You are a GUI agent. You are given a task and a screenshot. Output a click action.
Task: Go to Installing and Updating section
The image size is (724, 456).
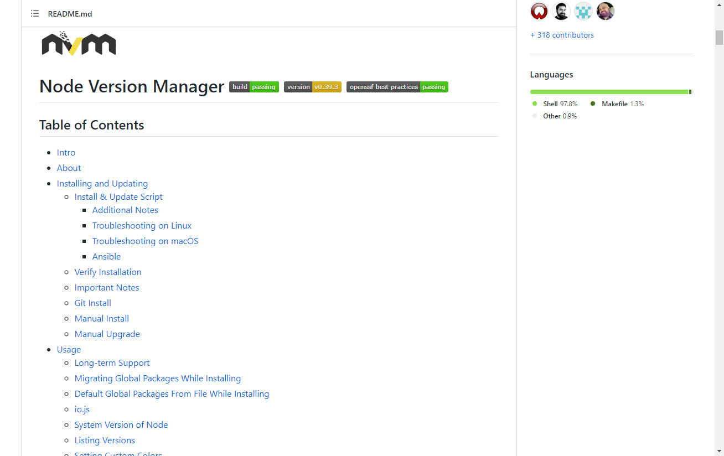(x=102, y=184)
